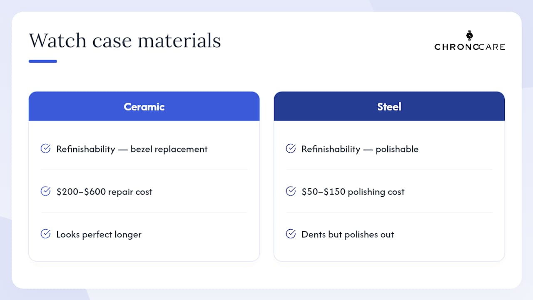Click text 'Dents but polishes out'
The image size is (533, 300).
[348, 235]
